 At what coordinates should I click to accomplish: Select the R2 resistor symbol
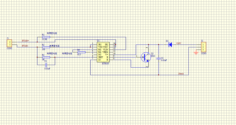(x=46, y=47)
